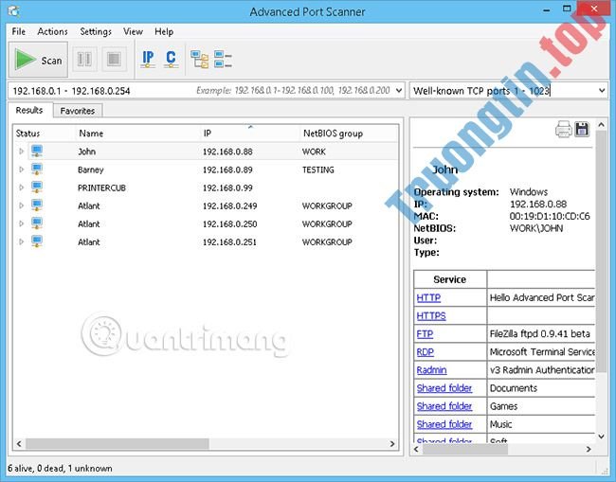
Task: Sort by the Name column header
Action: tap(137, 134)
